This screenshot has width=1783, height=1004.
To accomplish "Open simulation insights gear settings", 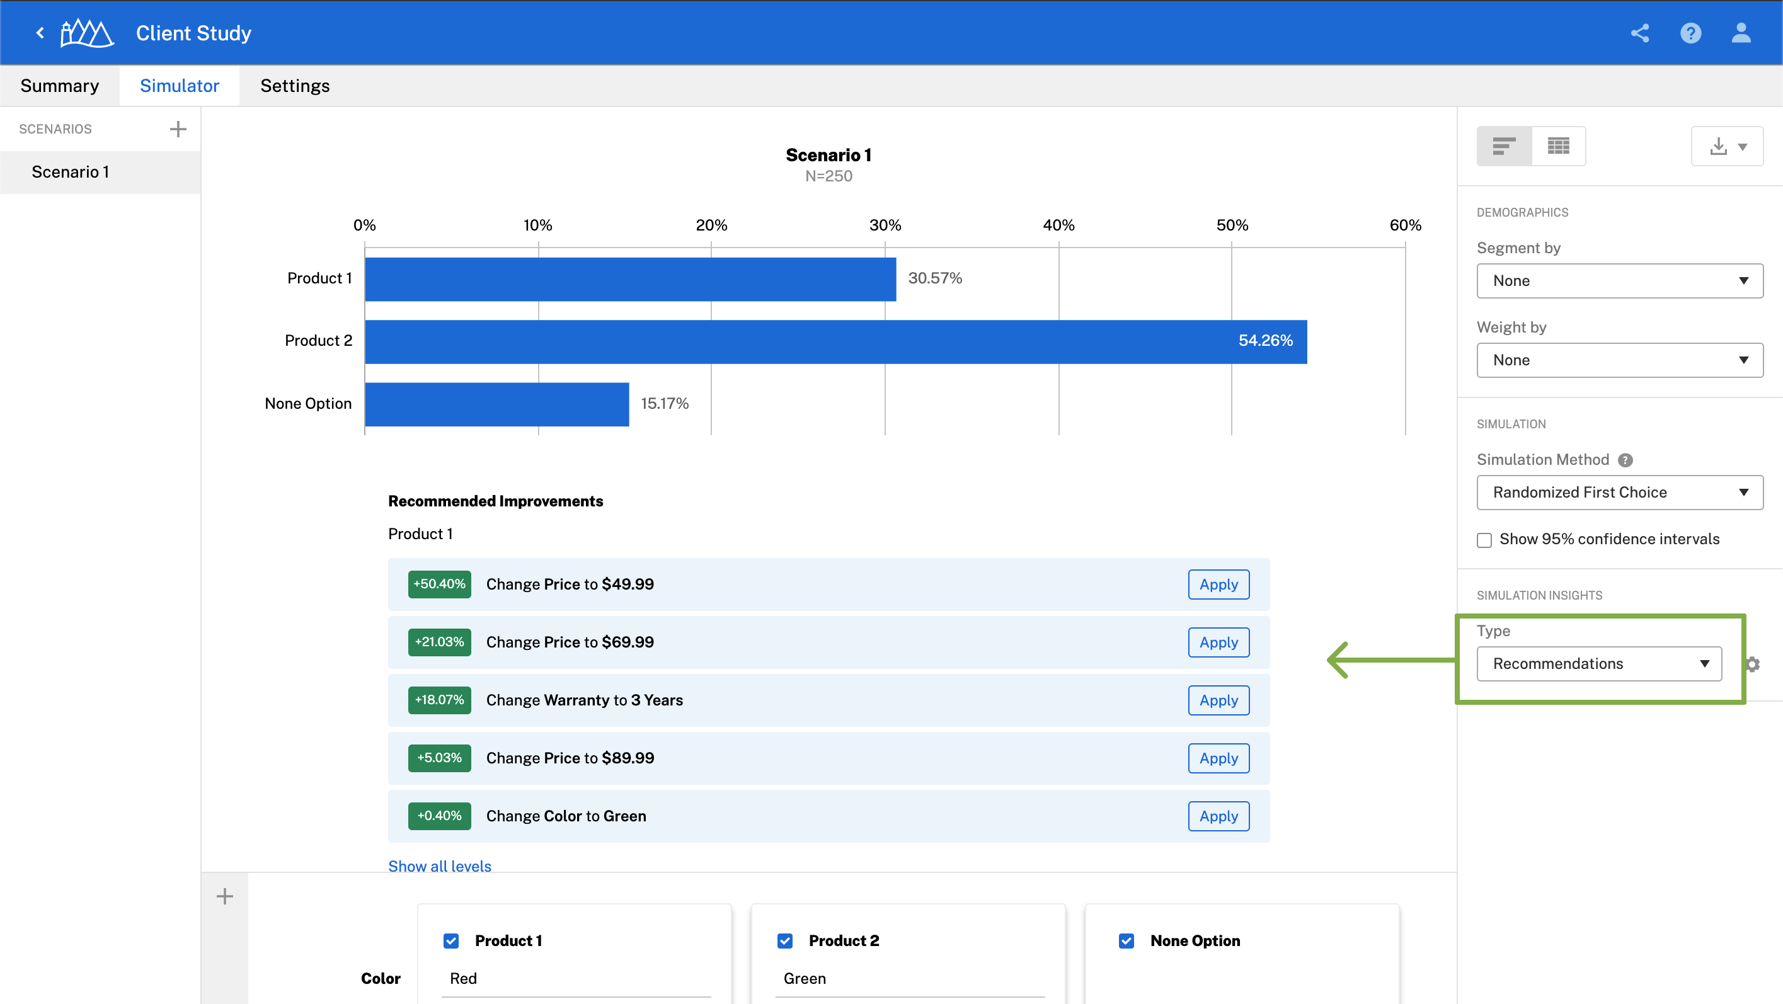I will pos(1752,665).
